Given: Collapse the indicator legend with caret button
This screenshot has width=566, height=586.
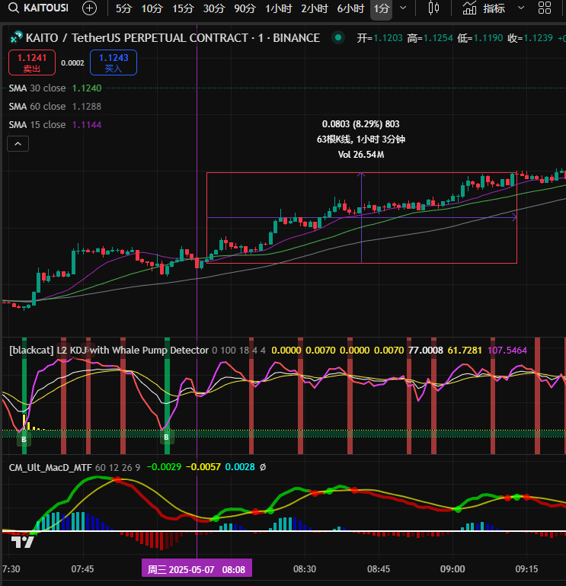Looking at the screenshot, I should click(18, 144).
